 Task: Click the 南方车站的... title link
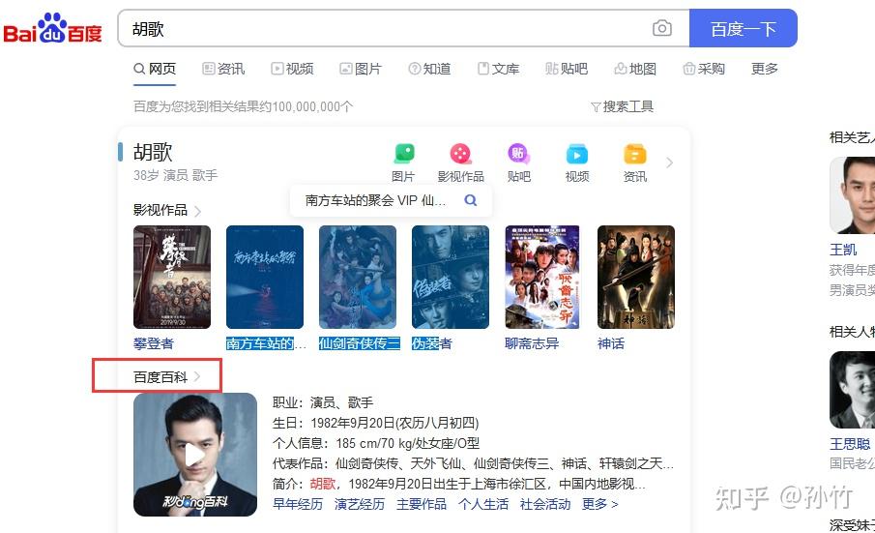(266, 343)
